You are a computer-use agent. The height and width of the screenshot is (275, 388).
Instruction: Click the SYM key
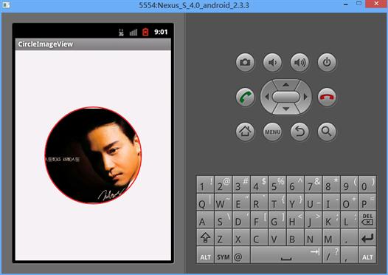point(224,255)
